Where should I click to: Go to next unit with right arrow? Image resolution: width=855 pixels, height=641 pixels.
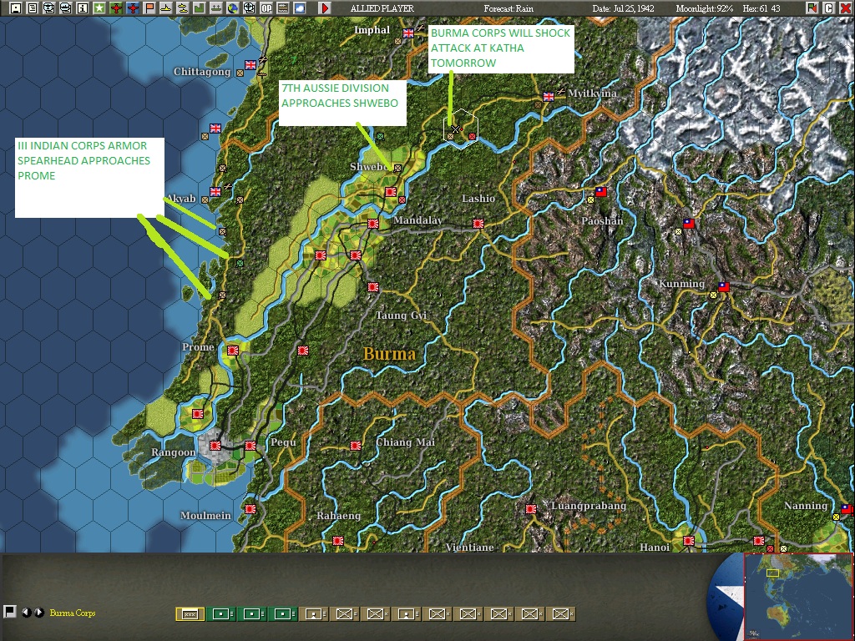coord(38,612)
